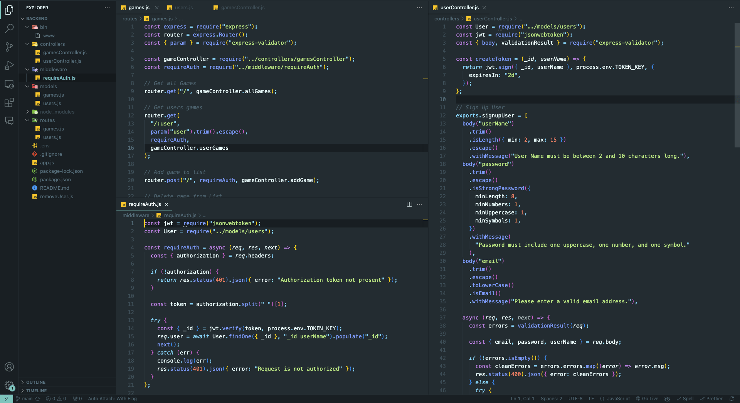Close the requireAuth.js tab
This screenshot has width=740, height=403.
click(x=166, y=204)
